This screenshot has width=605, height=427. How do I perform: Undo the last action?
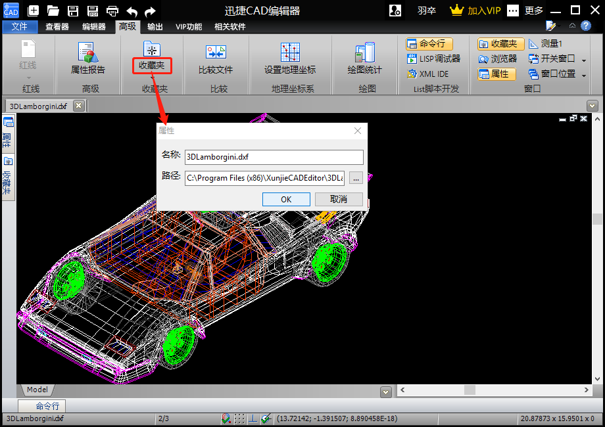tap(132, 12)
